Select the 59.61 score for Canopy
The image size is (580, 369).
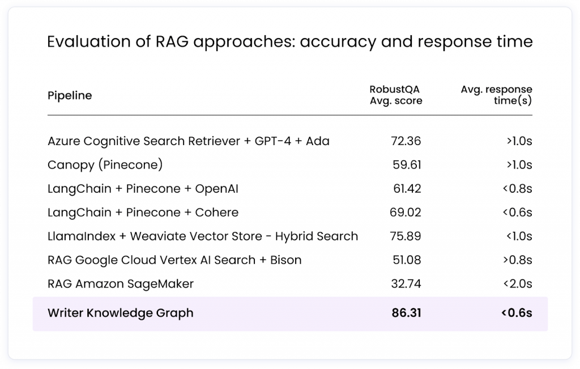click(x=407, y=164)
